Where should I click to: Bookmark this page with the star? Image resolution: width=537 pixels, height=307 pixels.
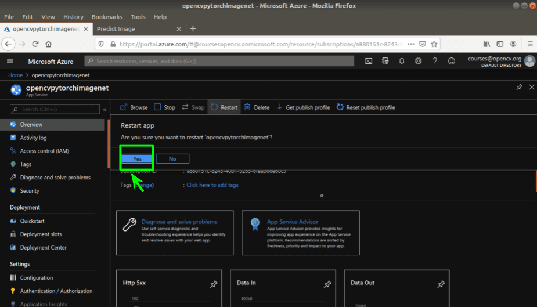pos(434,44)
